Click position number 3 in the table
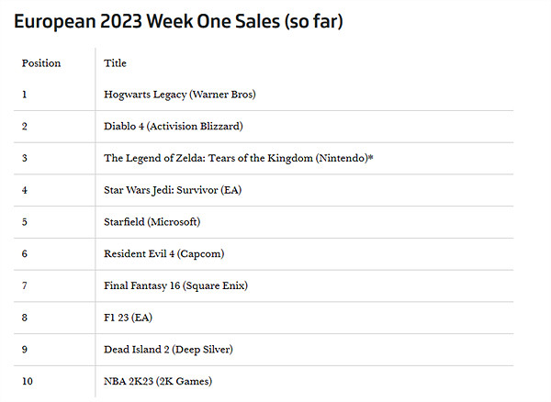 coord(25,158)
